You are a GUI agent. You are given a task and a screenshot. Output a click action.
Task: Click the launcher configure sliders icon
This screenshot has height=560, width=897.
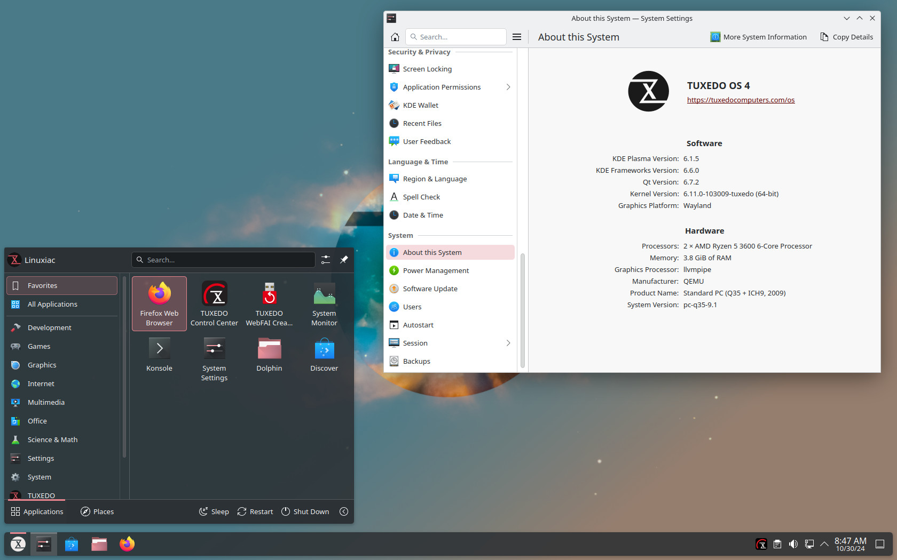pos(326,260)
